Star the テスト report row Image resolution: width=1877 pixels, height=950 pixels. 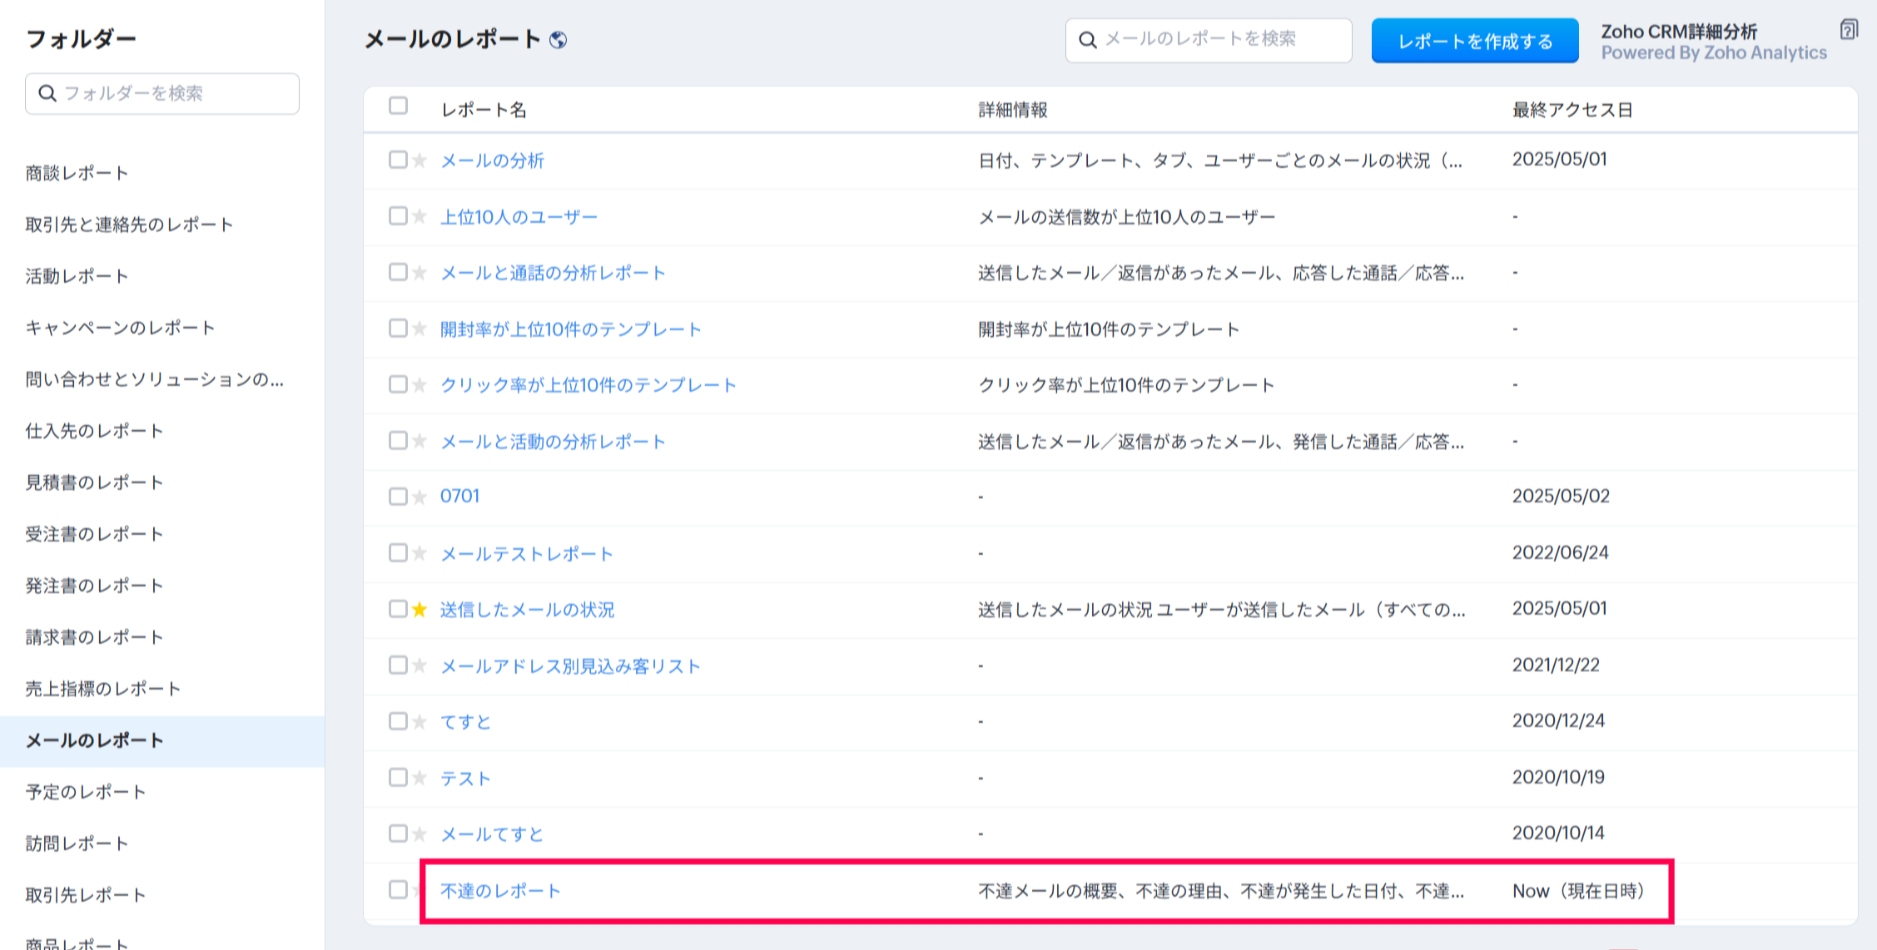point(420,778)
